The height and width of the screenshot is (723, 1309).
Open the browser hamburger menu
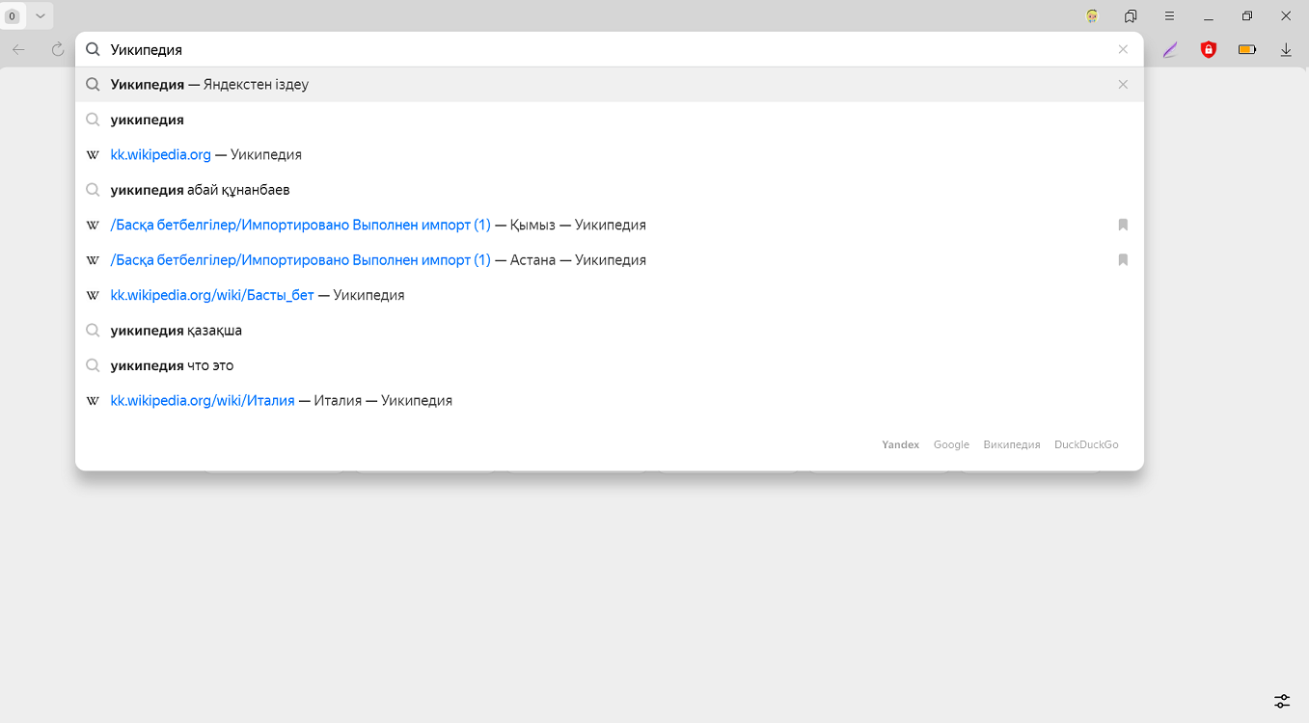[x=1169, y=16]
